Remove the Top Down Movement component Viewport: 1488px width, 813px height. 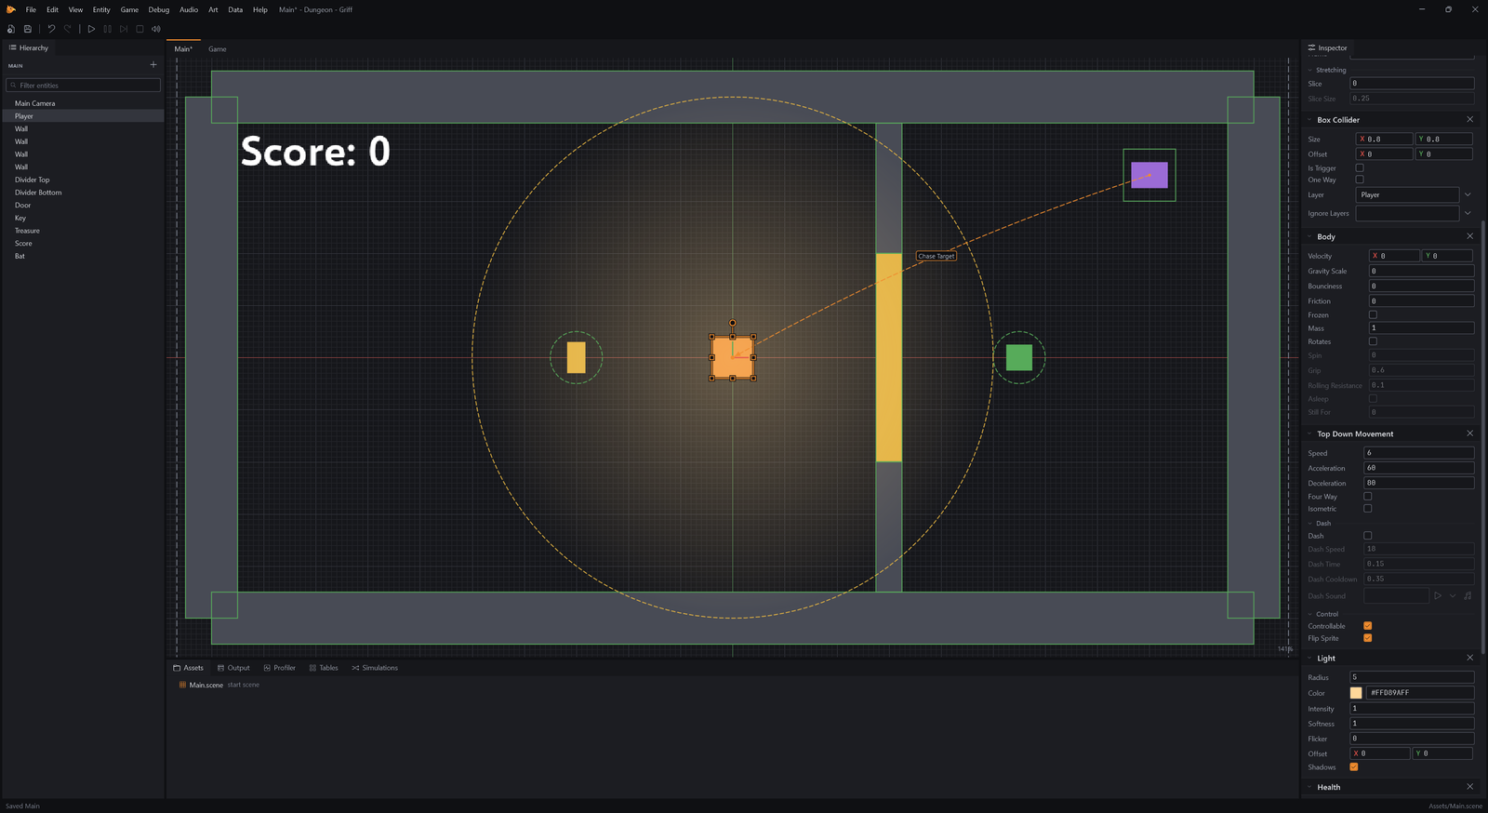point(1469,433)
